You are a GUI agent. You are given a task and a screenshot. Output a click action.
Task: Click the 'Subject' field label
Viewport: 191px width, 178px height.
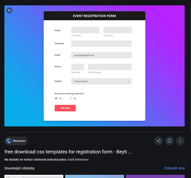click(58, 81)
